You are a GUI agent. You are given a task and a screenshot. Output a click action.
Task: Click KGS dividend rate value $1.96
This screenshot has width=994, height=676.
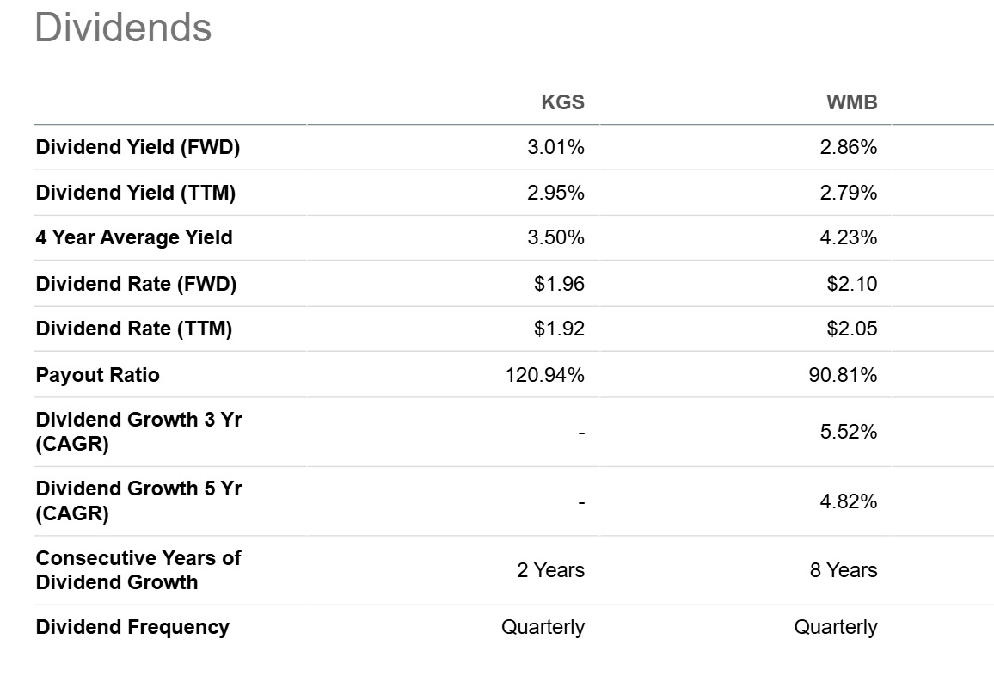click(559, 284)
